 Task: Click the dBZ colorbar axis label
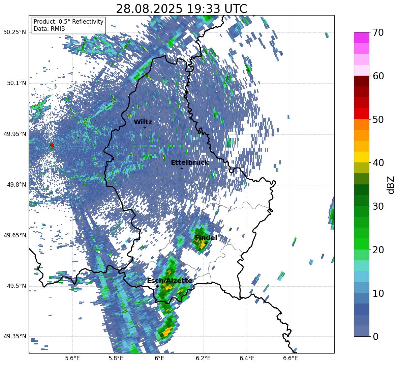(391, 185)
